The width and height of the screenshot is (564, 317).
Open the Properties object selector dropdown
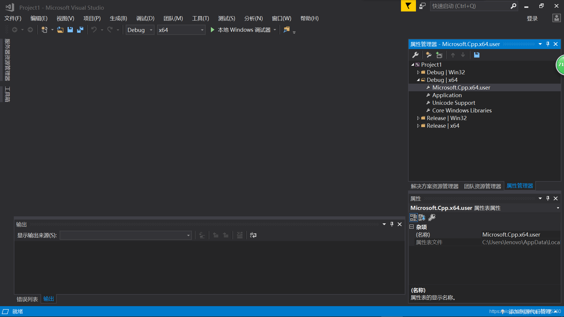click(558, 208)
